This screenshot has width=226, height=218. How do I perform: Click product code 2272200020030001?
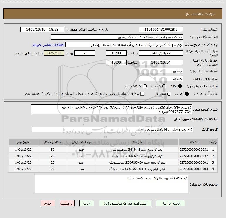point(194,162)
